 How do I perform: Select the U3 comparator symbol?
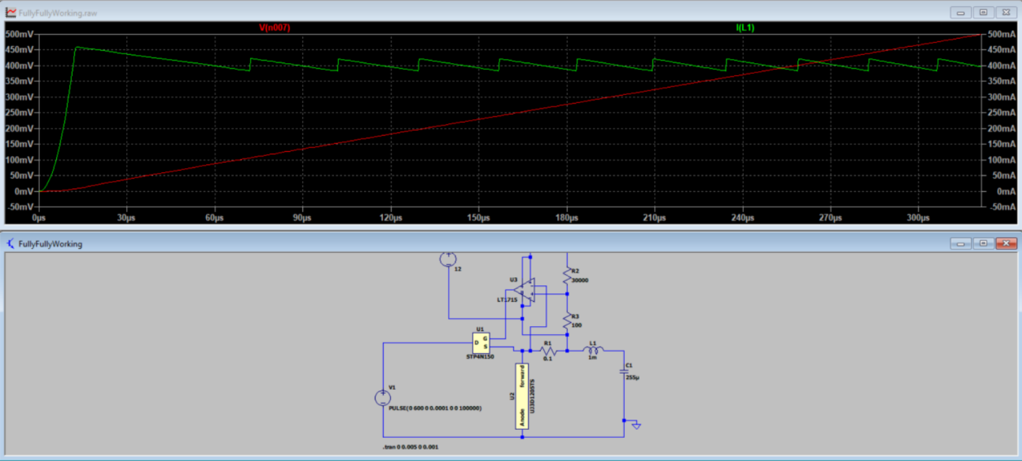tap(524, 290)
